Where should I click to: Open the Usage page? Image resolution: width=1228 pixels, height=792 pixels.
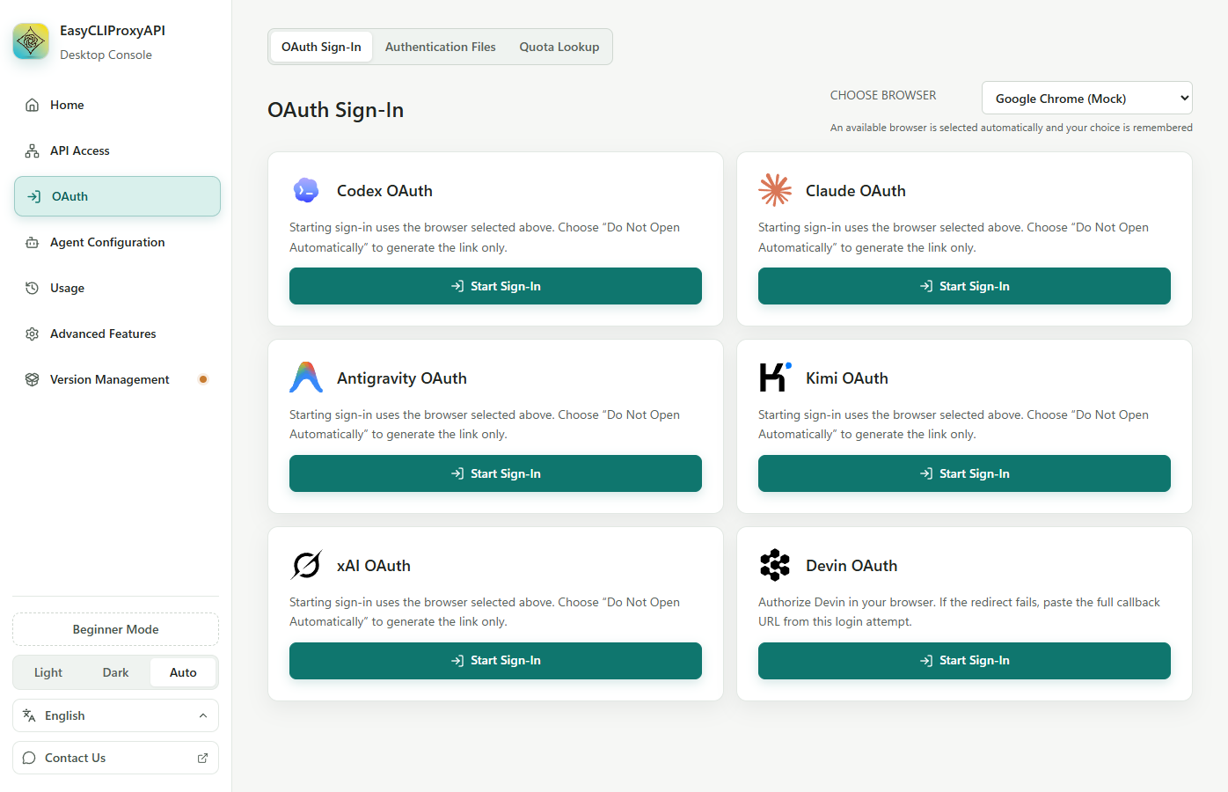[x=117, y=288]
